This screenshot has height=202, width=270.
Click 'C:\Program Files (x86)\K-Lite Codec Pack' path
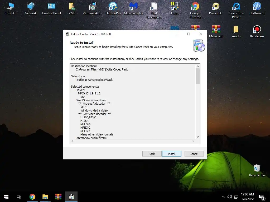(x=102, y=69)
